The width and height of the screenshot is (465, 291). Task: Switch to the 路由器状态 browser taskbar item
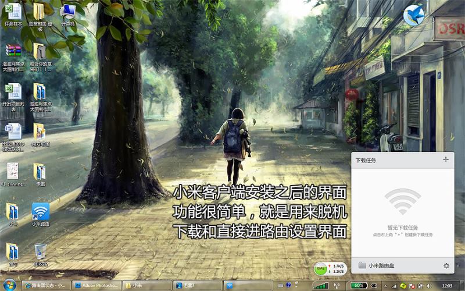point(46,286)
